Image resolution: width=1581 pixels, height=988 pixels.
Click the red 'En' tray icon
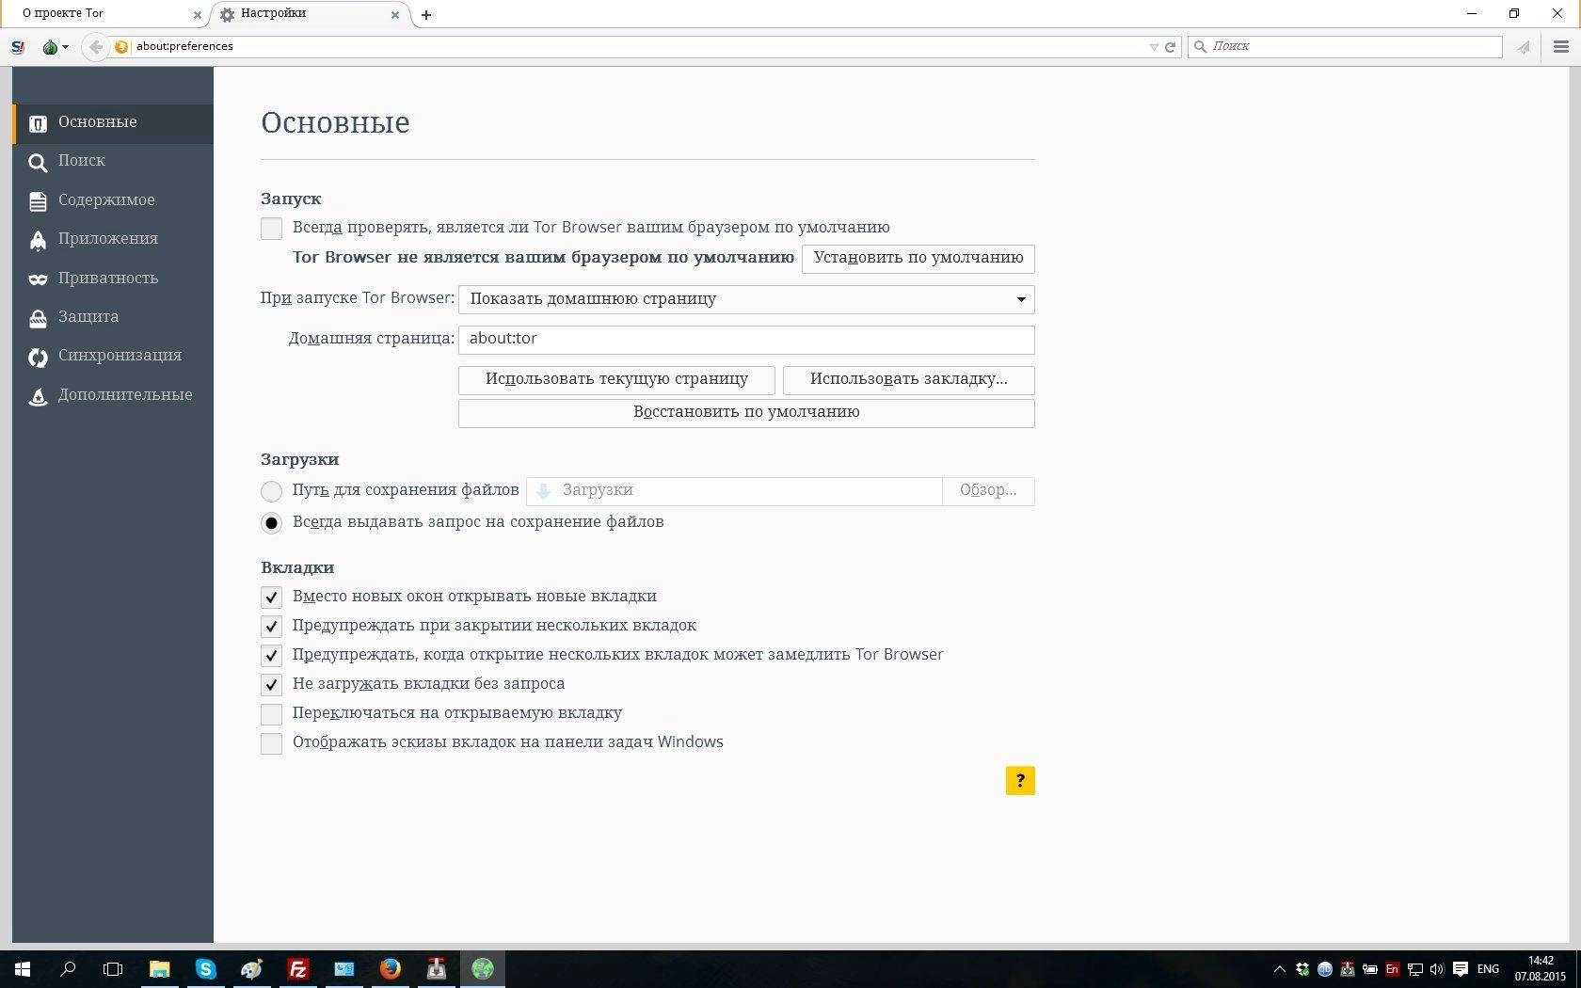1392,969
